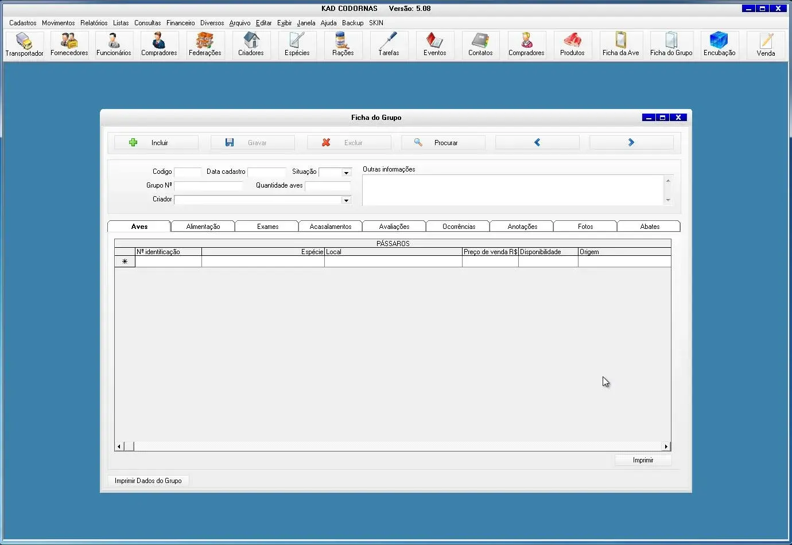Go to the Acasalamentos tab
The image size is (792, 545).
331,227
